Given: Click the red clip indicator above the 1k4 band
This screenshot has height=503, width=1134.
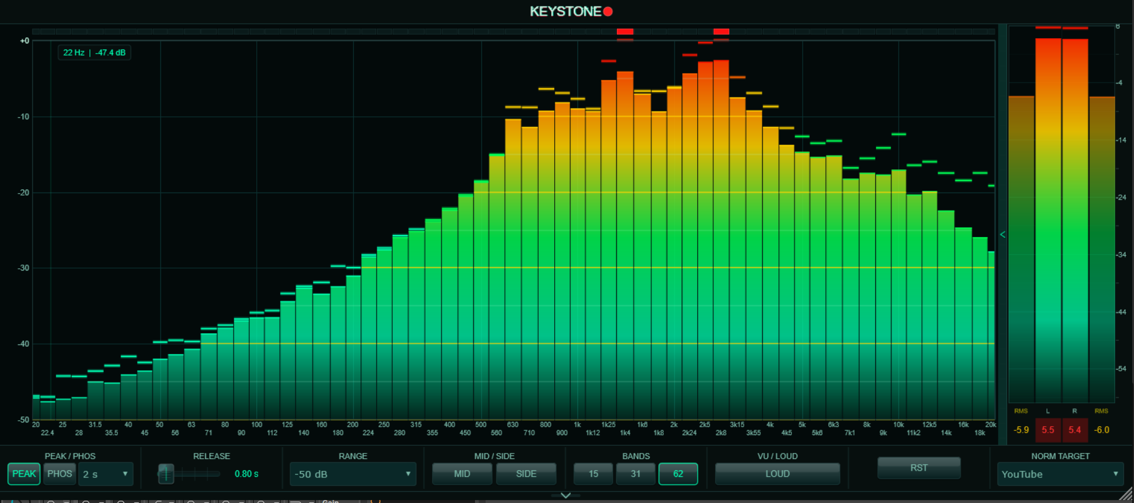Looking at the screenshot, I should point(625,32).
